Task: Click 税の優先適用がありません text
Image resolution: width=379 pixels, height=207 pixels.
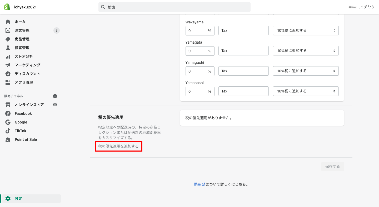Action: [x=209, y=118]
